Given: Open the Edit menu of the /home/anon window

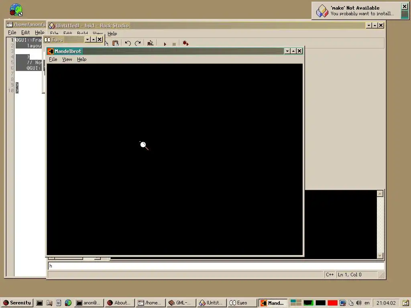Looking at the screenshot, I should (25, 32).
